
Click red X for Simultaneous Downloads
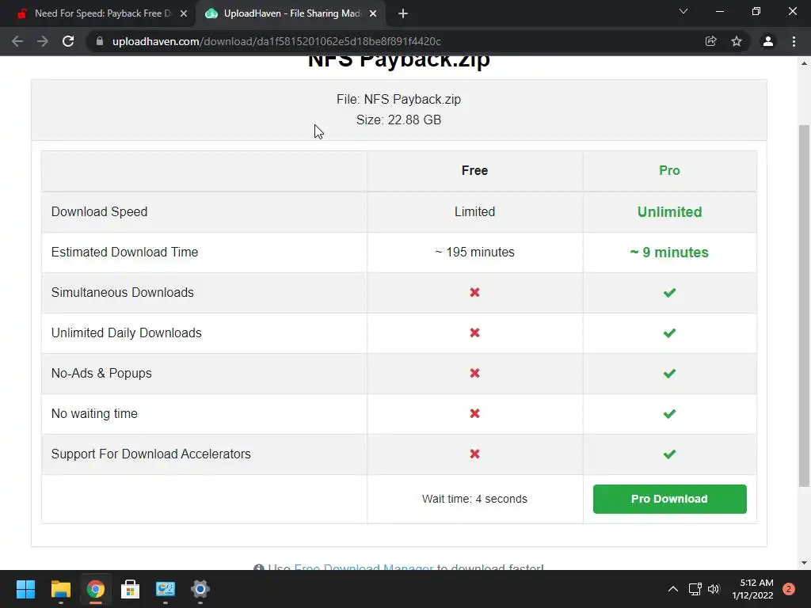pos(475,293)
